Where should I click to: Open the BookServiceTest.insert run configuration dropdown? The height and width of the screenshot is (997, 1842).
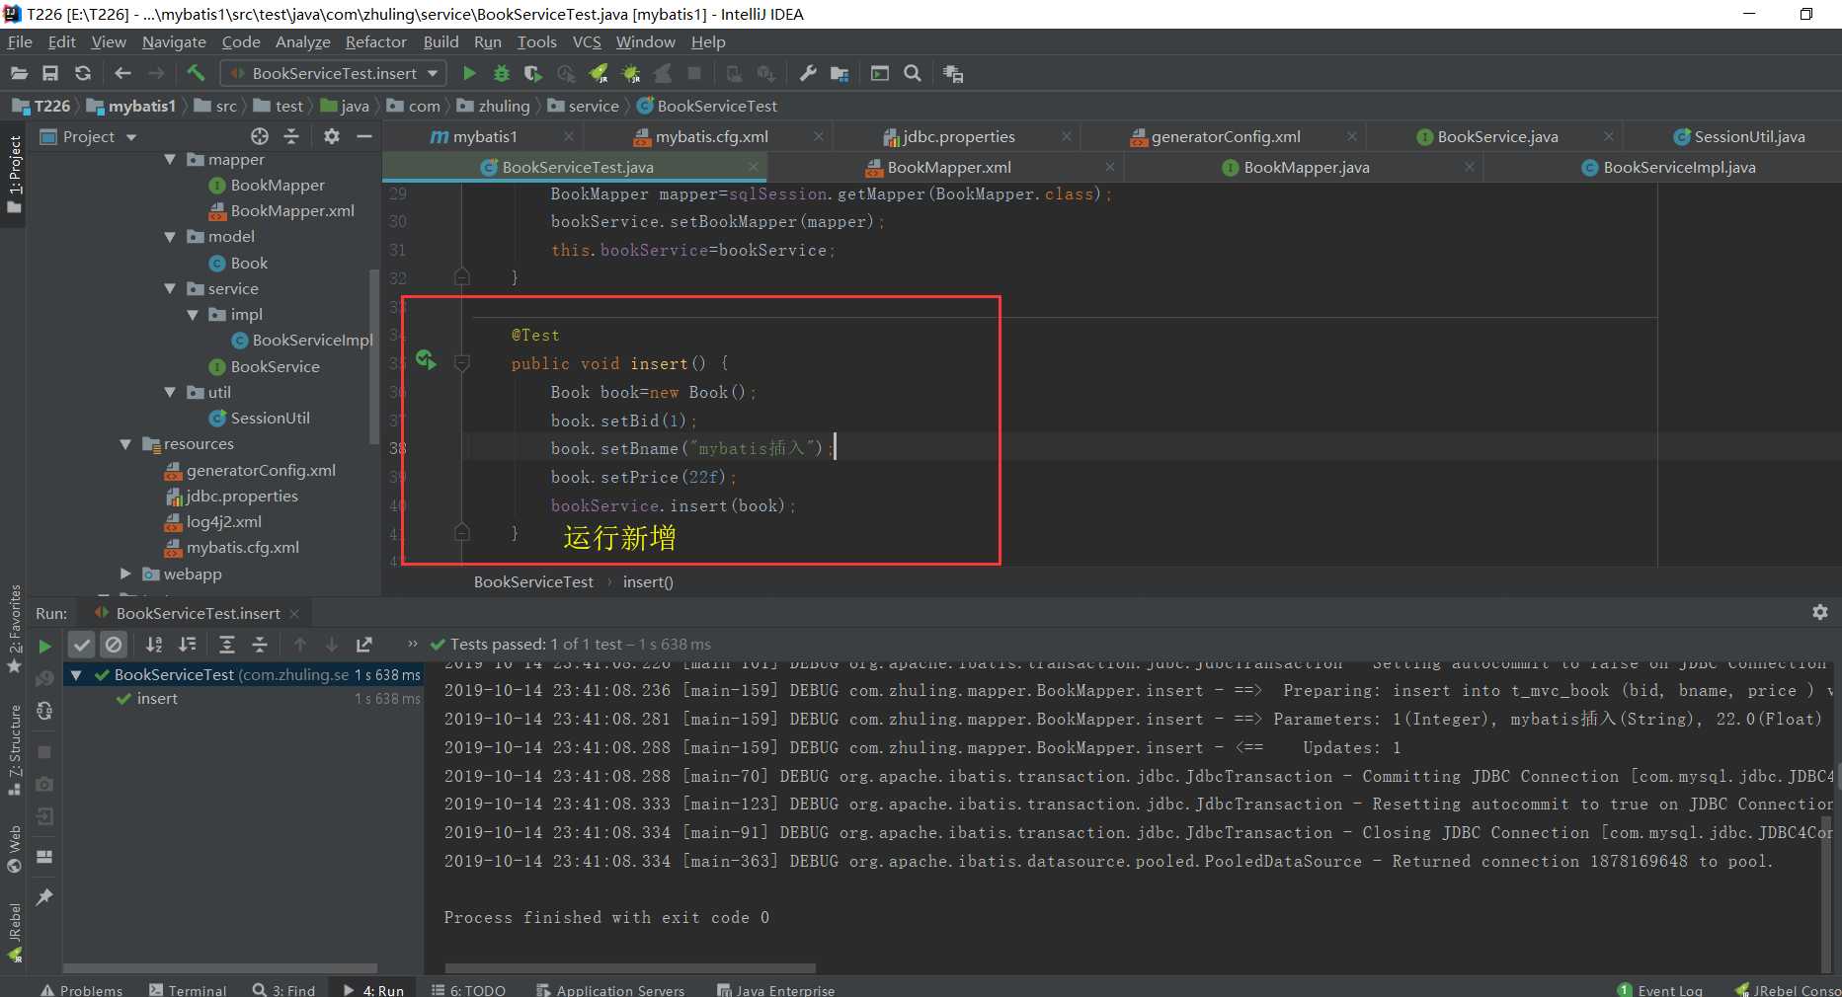(x=334, y=73)
